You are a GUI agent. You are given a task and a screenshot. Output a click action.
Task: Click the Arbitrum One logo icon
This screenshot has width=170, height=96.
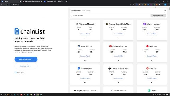pyautogui.click(x=79, y=46)
